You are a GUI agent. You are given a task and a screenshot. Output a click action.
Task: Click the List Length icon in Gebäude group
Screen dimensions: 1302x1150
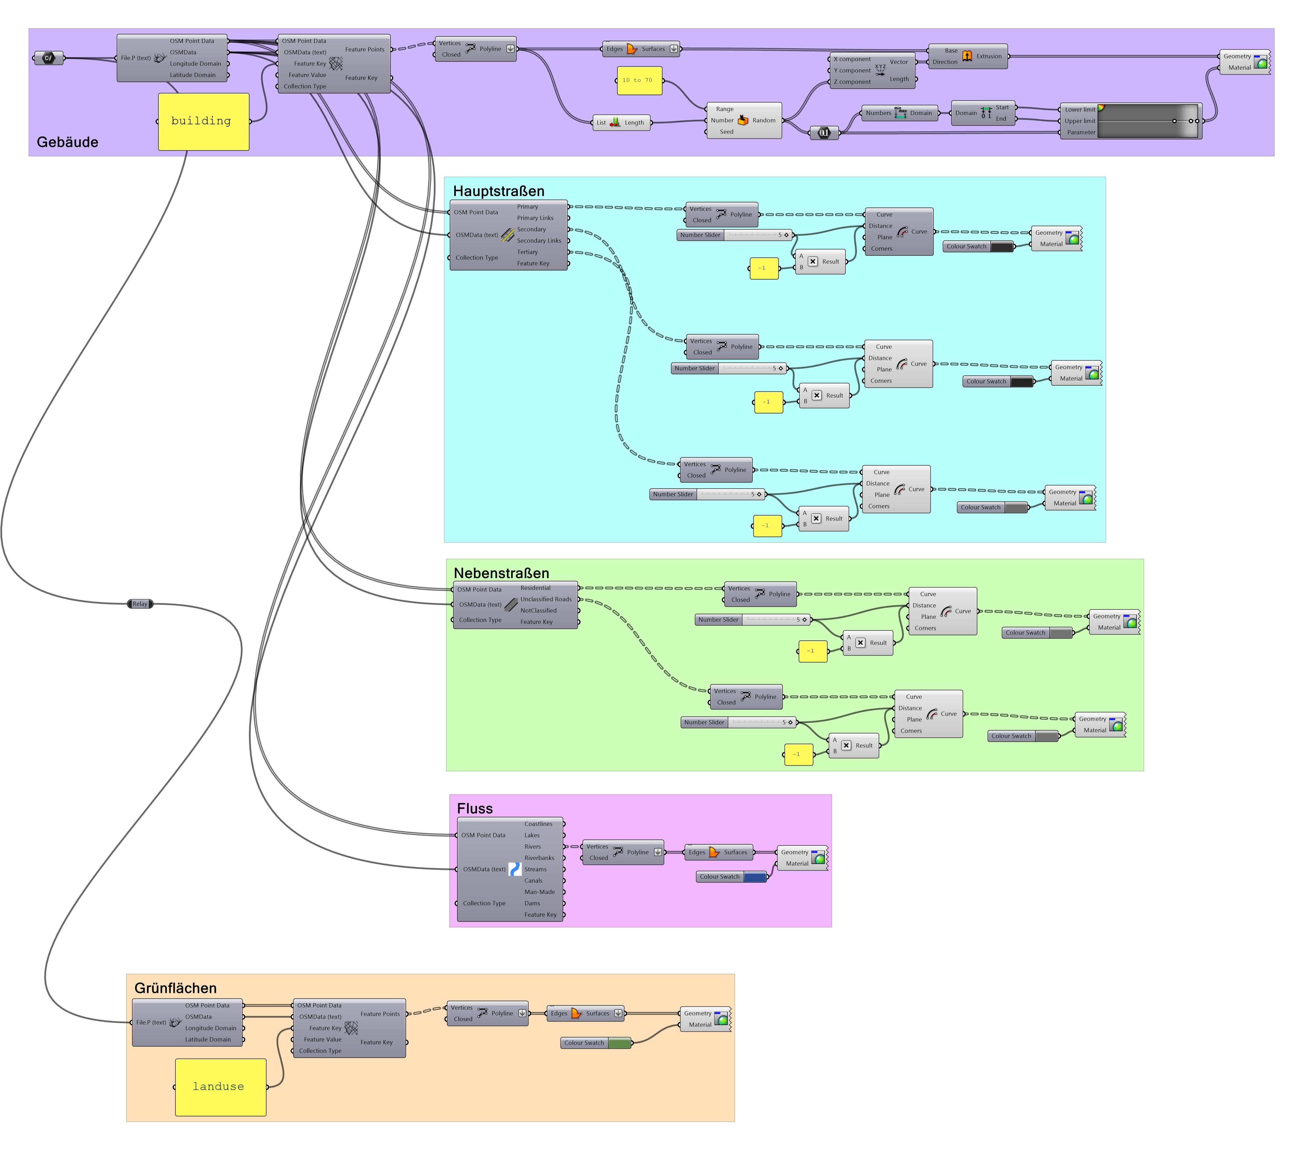(x=615, y=122)
